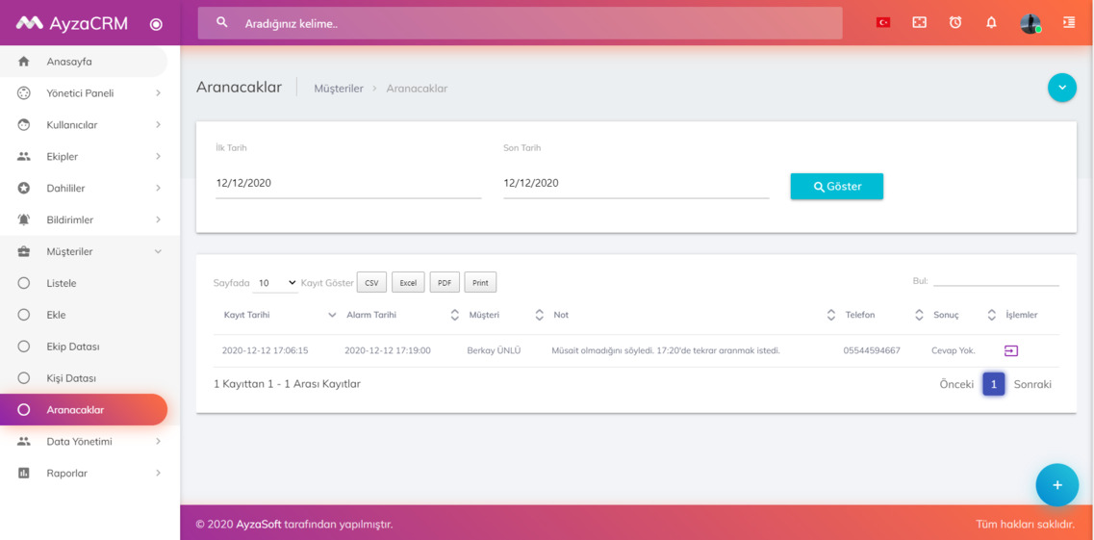The image size is (1094, 540).
Task: Open the right sidebar menu icon
Action: [x=1068, y=22]
